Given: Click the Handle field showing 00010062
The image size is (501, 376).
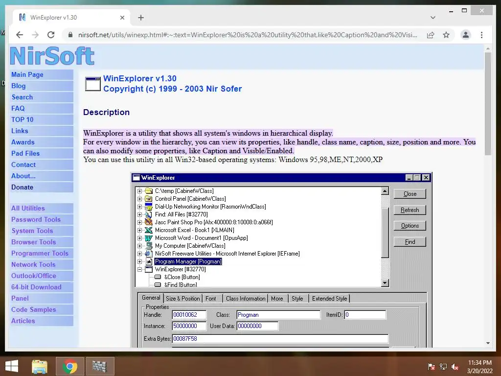Looking at the screenshot, I should [189, 315].
